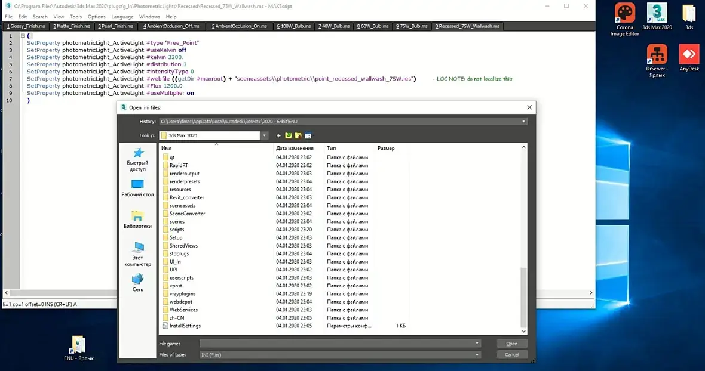This screenshot has width=705, height=371.
Task: Close the Open .ini files dialog
Action: point(529,107)
